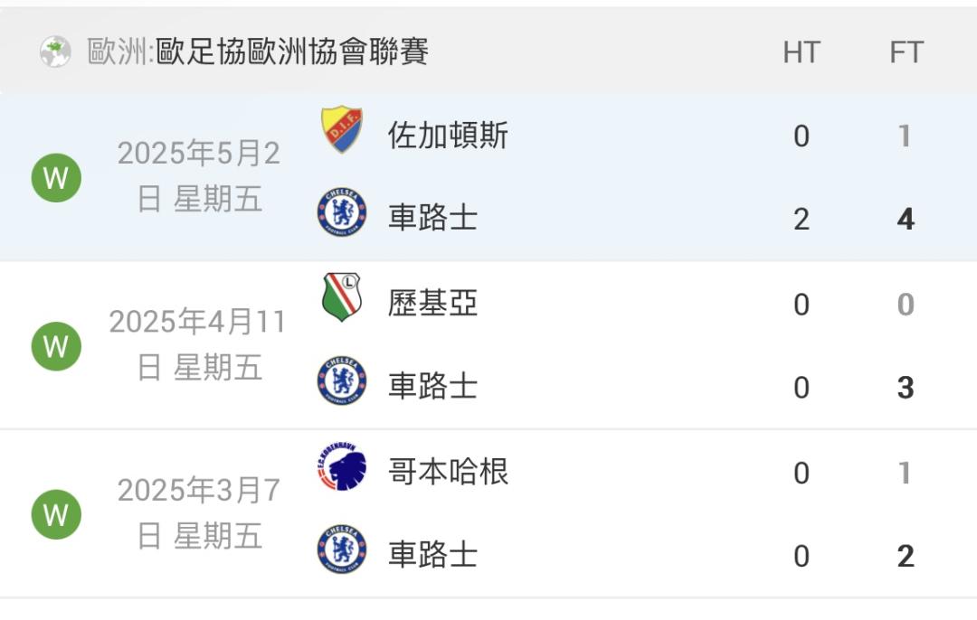Image resolution: width=977 pixels, height=620 pixels.
Task: Open the 2025年5月2日 match date
Action: (x=199, y=176)
